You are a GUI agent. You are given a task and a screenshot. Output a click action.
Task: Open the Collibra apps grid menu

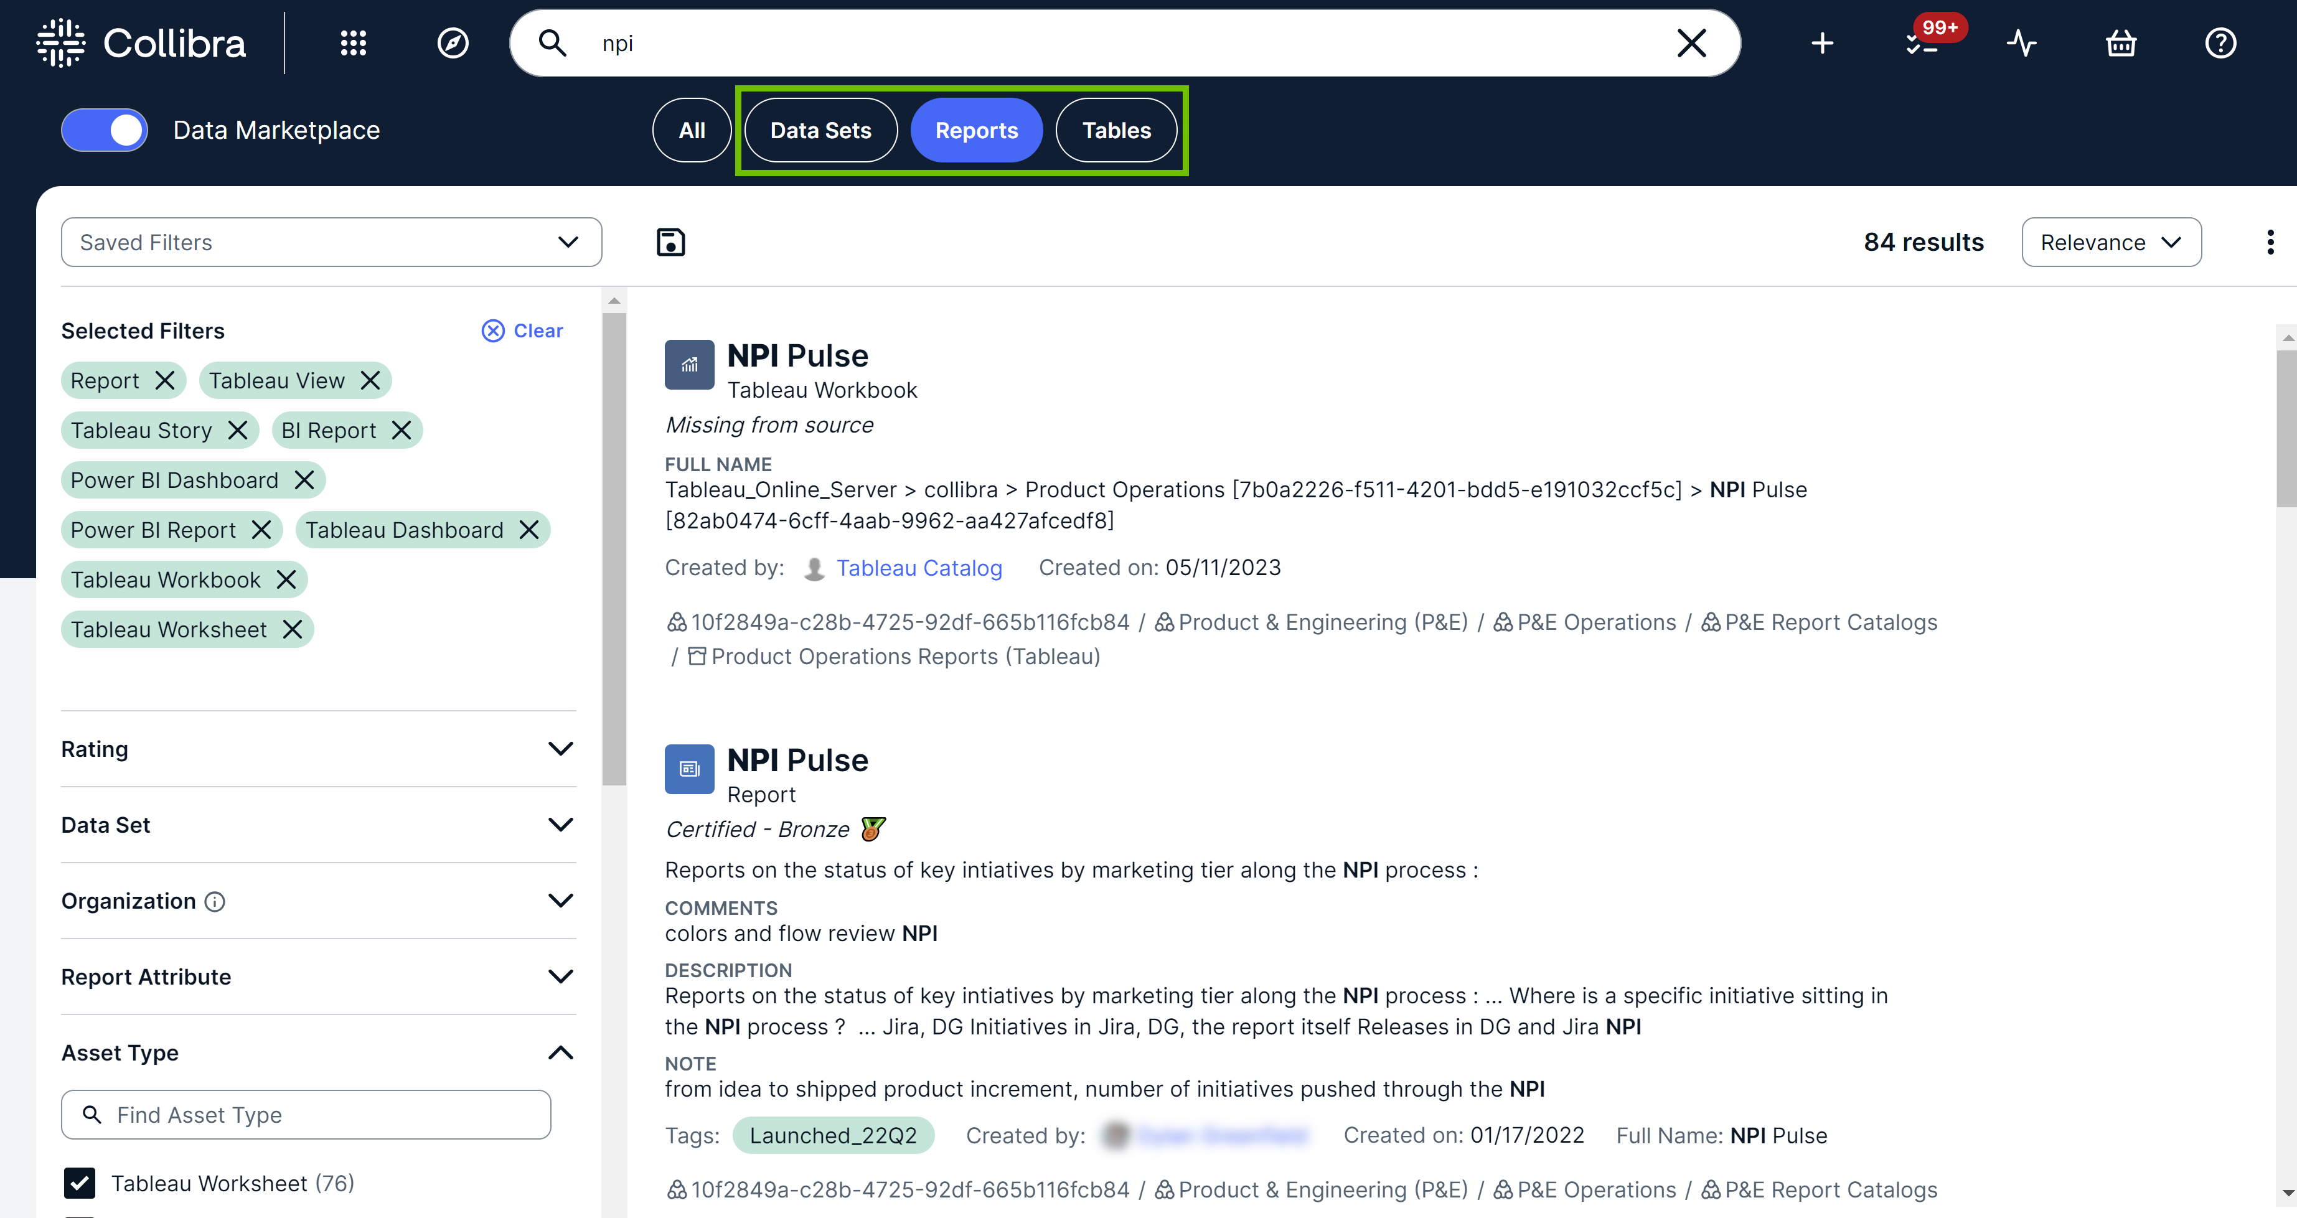click(x=354, y=42)
